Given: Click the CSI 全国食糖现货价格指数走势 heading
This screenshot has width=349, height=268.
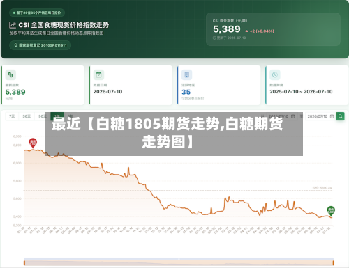Looking at the screenshot, I should (x=64, y=25).
